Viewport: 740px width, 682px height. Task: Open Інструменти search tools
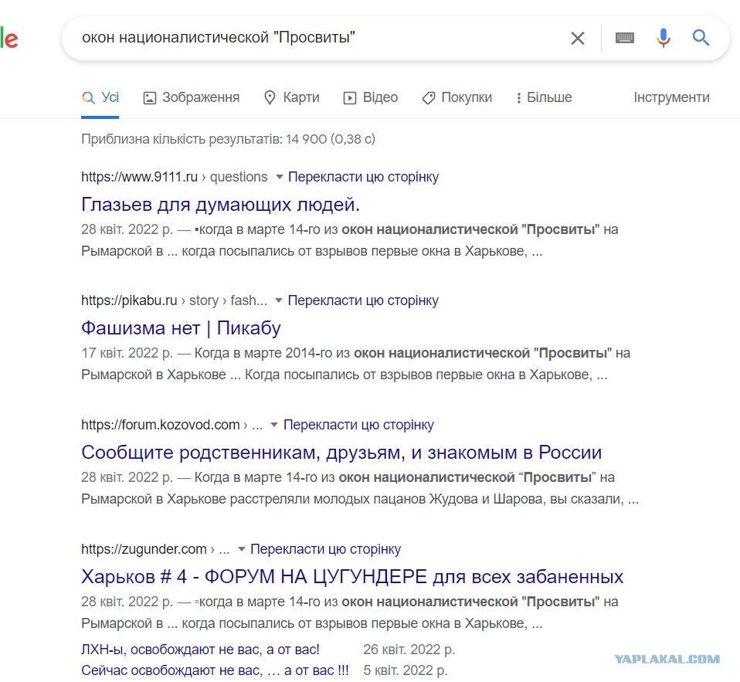671,97
